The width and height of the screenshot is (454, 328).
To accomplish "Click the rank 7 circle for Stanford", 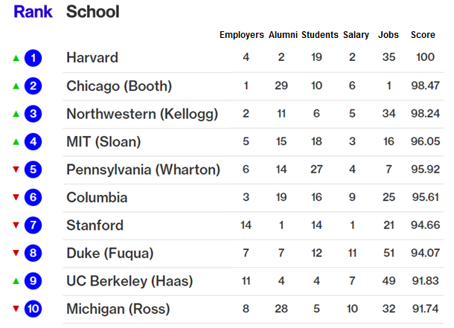I will (x=33, y=225).
